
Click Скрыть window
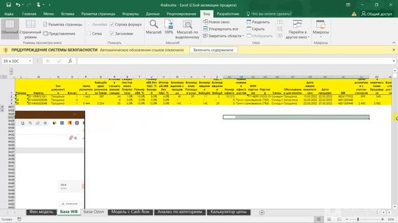[256, 29]
